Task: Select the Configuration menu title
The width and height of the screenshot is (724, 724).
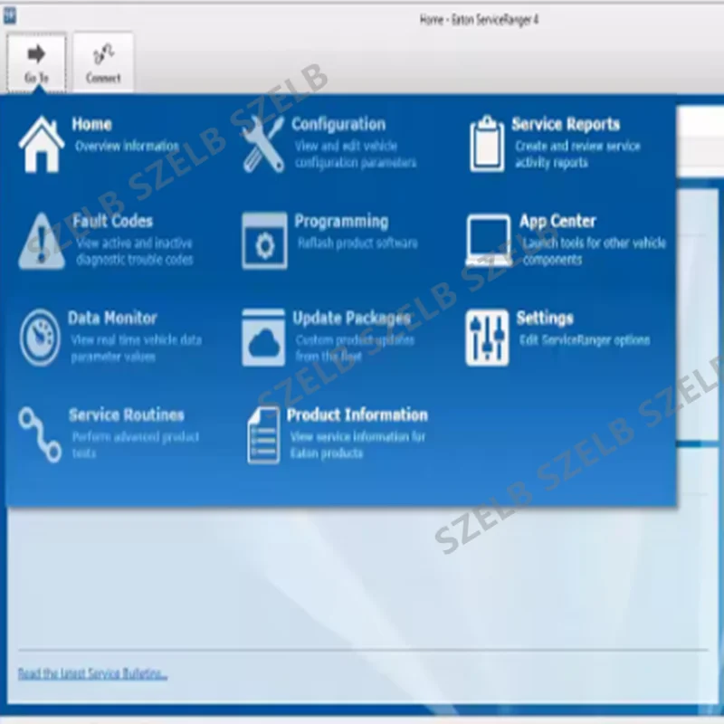Action: tap(338, 124)
